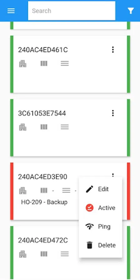Click barcode icon on 240AC4ED461C card
The width and height of the screenshot is (140, 280).
[x=44, y=63]
